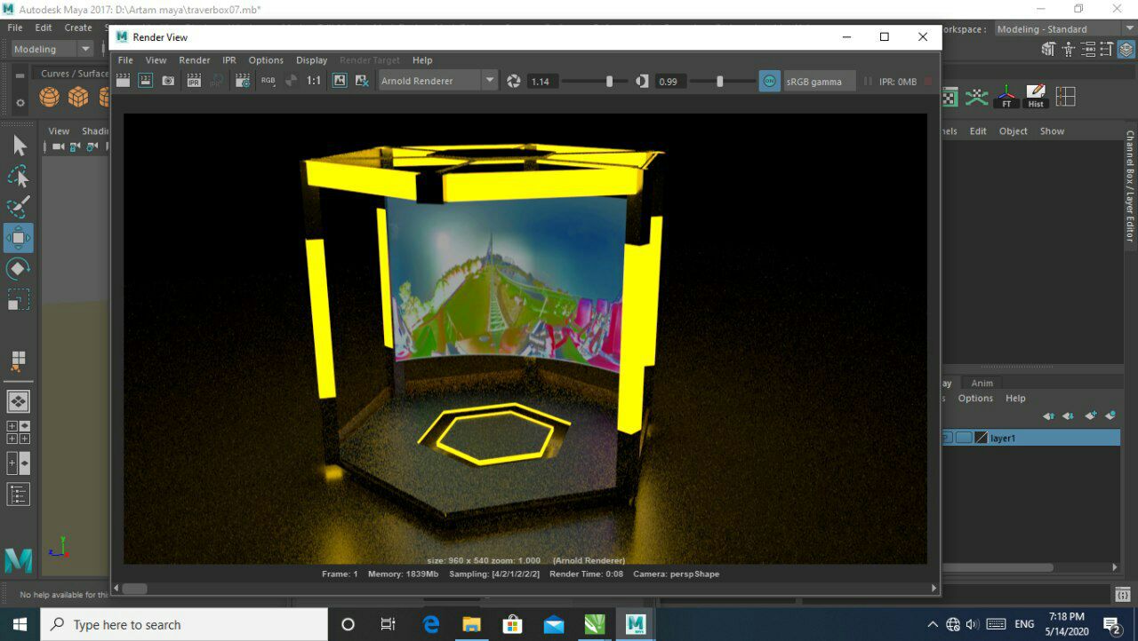Open Render View Help menu
The width and height of the screenshot is (1138, 641).
click(422, 60)
